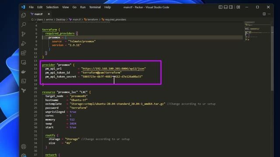
Task: Click the "terraform@pam!terraform" token id
Action: 101,73
